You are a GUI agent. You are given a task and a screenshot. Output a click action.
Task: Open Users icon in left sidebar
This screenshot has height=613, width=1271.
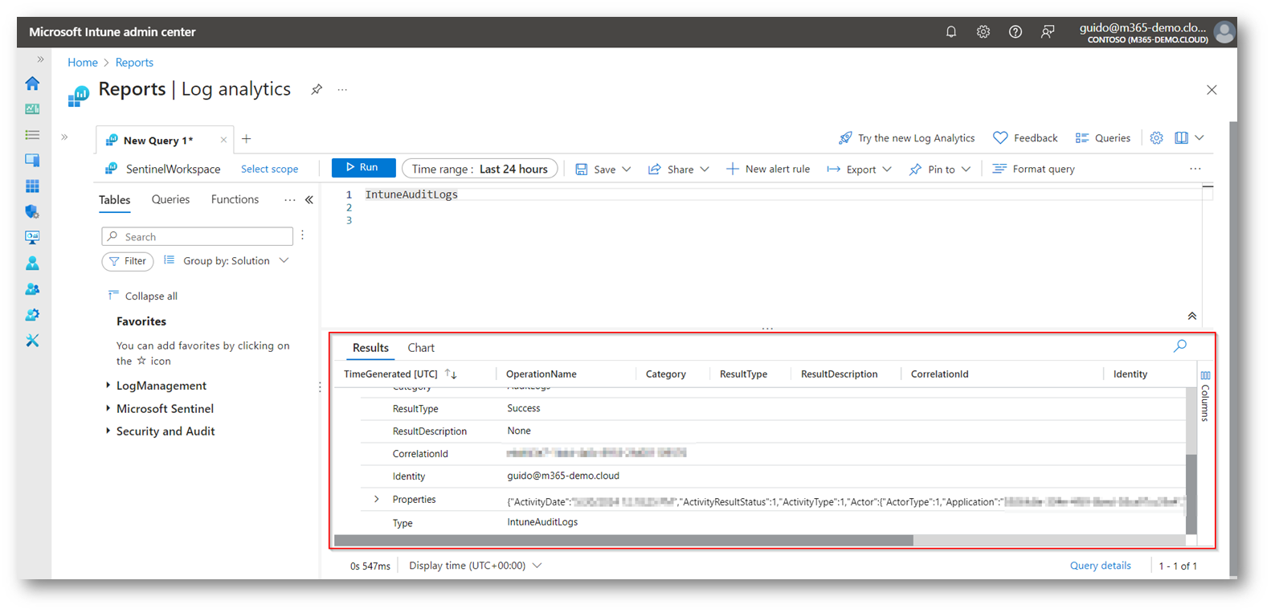coord(32,264)
